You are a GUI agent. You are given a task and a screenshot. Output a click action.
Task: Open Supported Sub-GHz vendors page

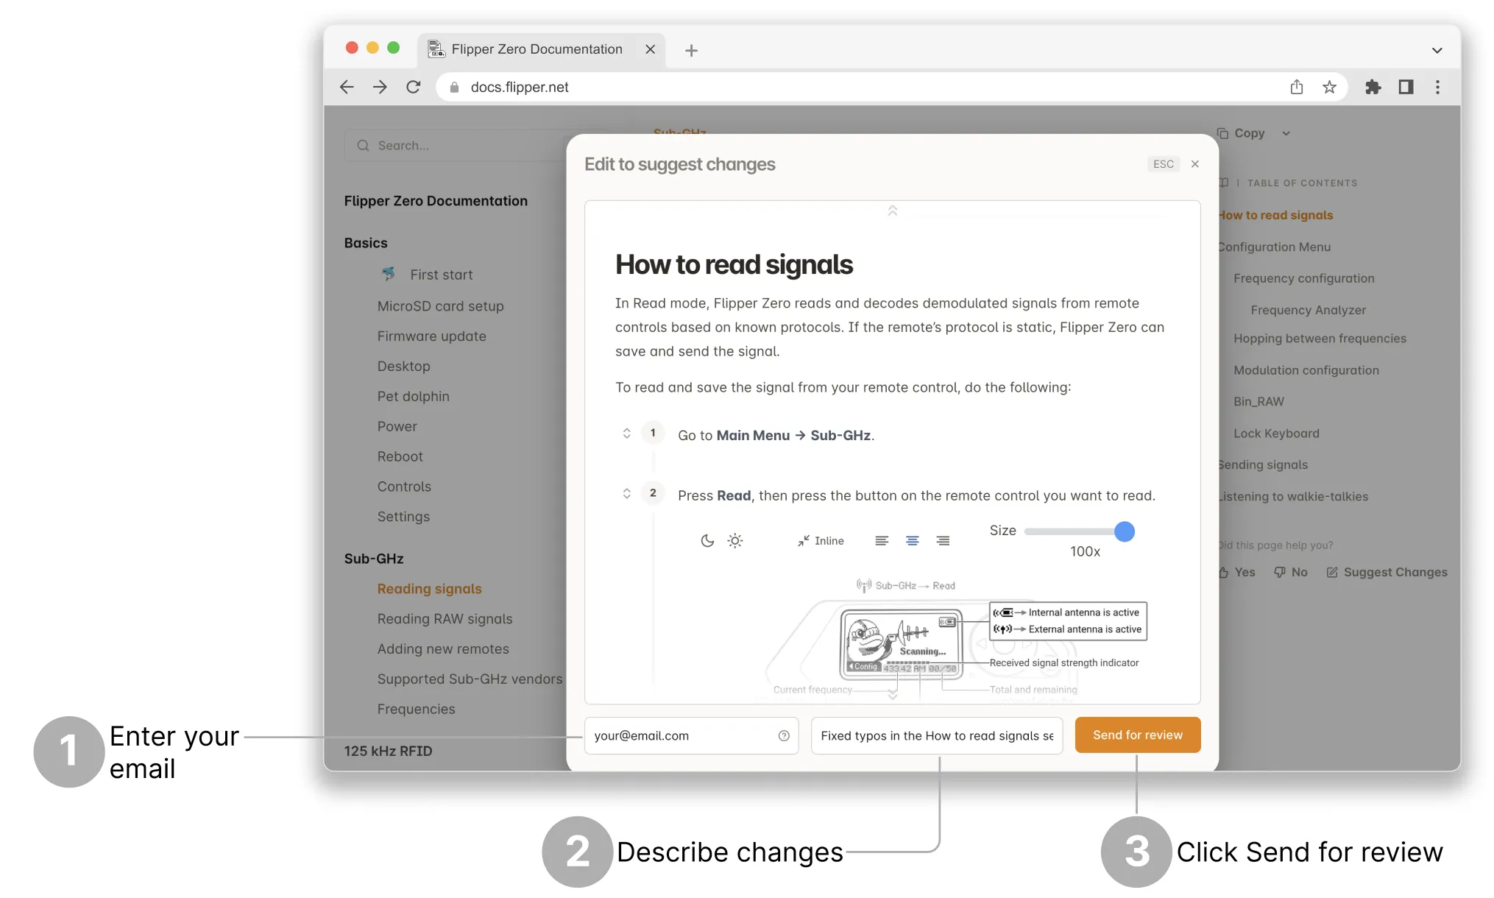point(470,680)
